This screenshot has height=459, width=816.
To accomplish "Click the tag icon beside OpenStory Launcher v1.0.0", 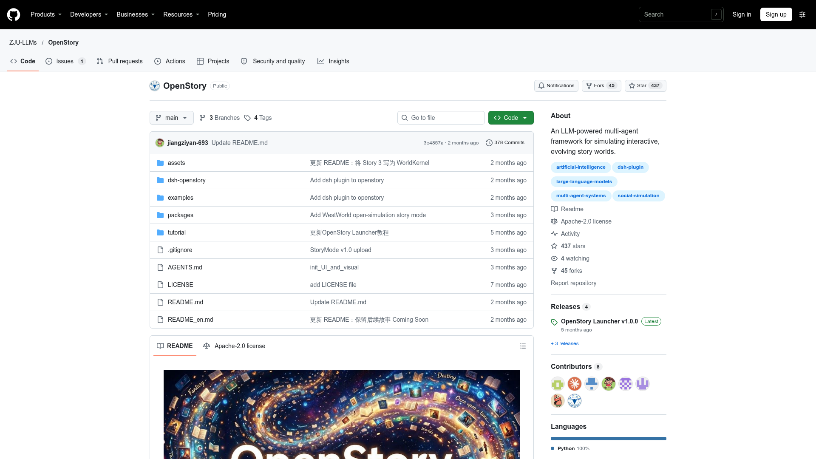I will tap(554, 322).
